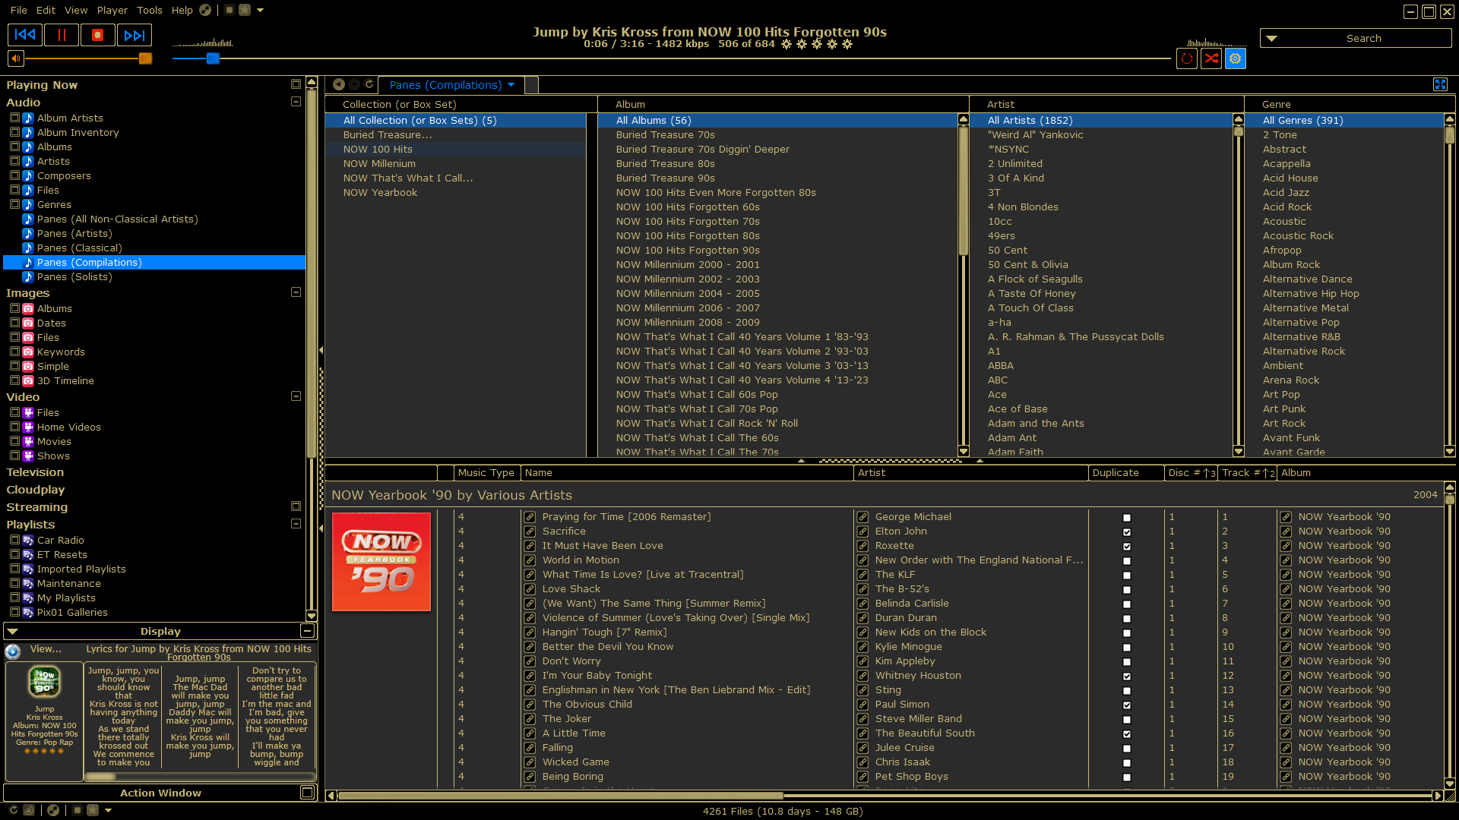The height and width of the screenshot is (820, 1459).
Task: Open the Tools menu
Action: click(150, 10)
